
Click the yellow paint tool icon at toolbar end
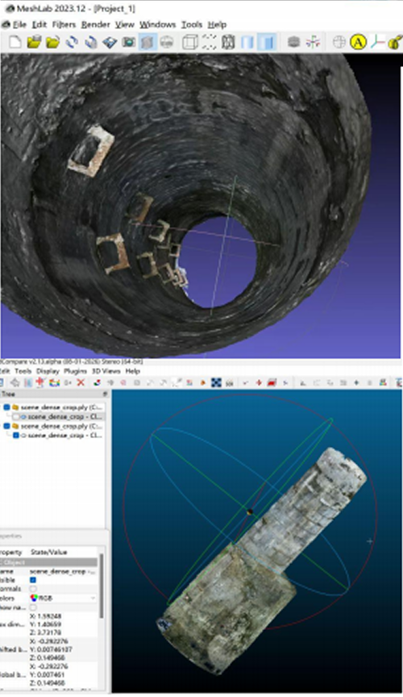(395, 42)
